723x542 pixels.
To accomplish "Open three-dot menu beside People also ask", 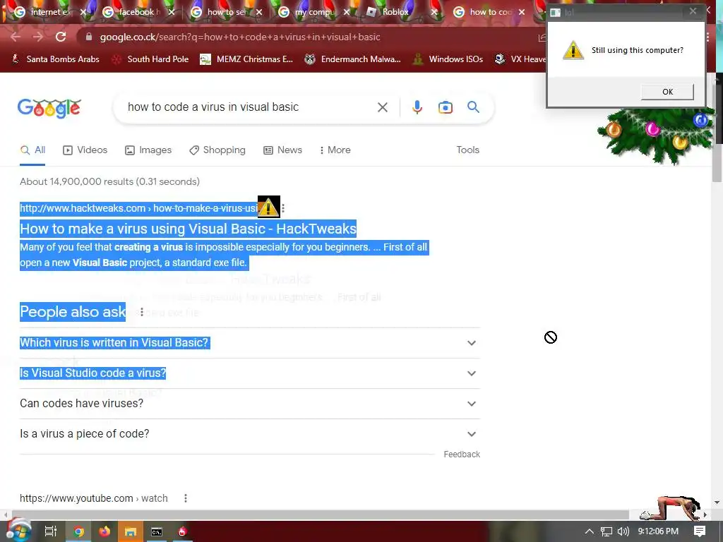I will point(141,312).
